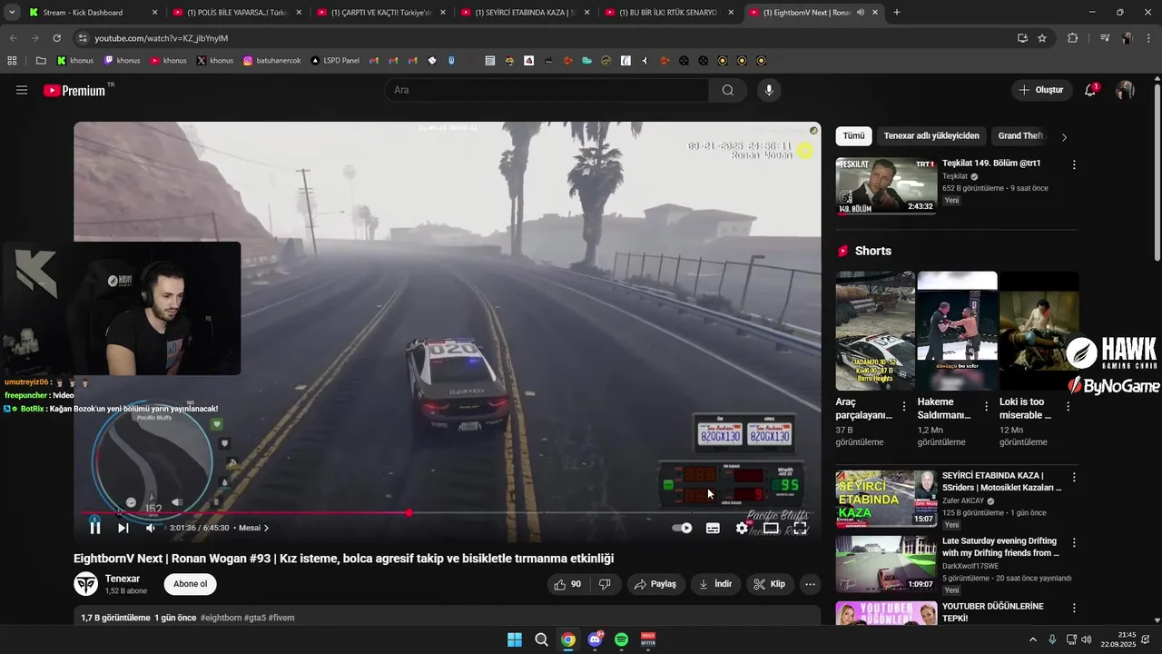Image resolution: width=1162 pixels, height=654 pixels.
Task: Switch to ÇARPTI VE KAÇTI browser tab
Action: [379, 13]
